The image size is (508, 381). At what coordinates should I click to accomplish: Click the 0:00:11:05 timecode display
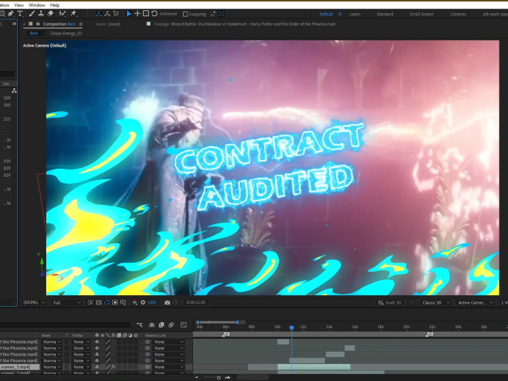click(196, 302)
